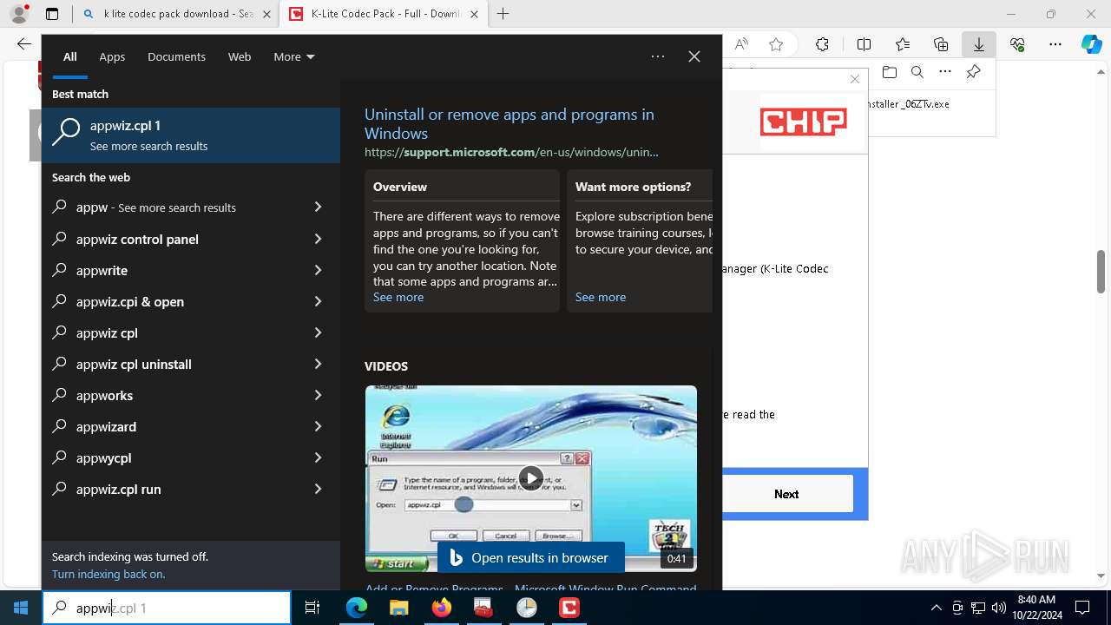Viewport: 1111px width, 625px height.
Task: Show hidden tray icons chevron
Action: point(936,608)
